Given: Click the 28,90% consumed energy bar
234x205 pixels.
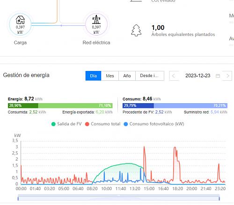Looking at the screenshot, I should click(x=23, y=106).
